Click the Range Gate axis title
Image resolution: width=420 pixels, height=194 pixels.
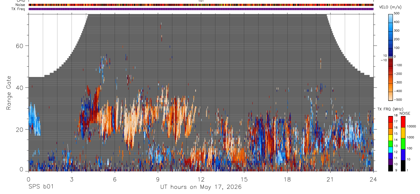pos(9,93)
